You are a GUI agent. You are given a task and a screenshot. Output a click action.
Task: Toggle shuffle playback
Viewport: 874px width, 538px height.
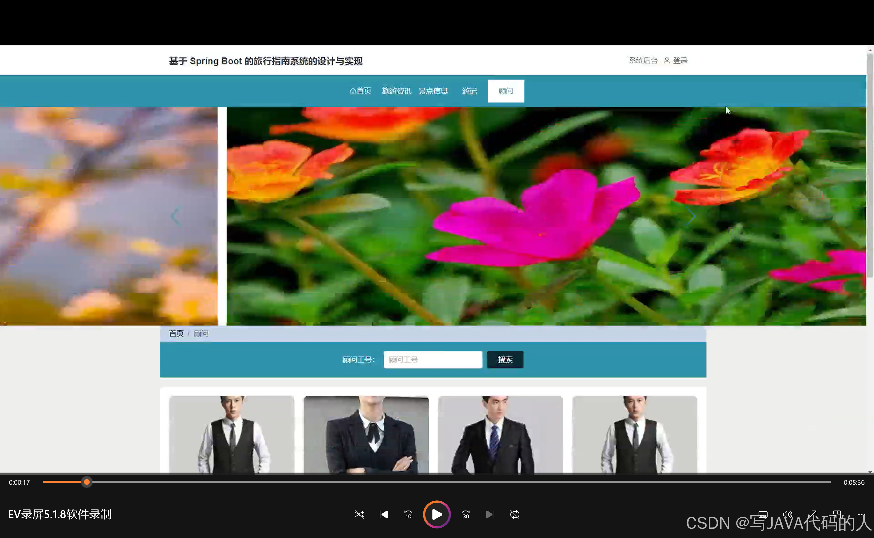(359, 514)
